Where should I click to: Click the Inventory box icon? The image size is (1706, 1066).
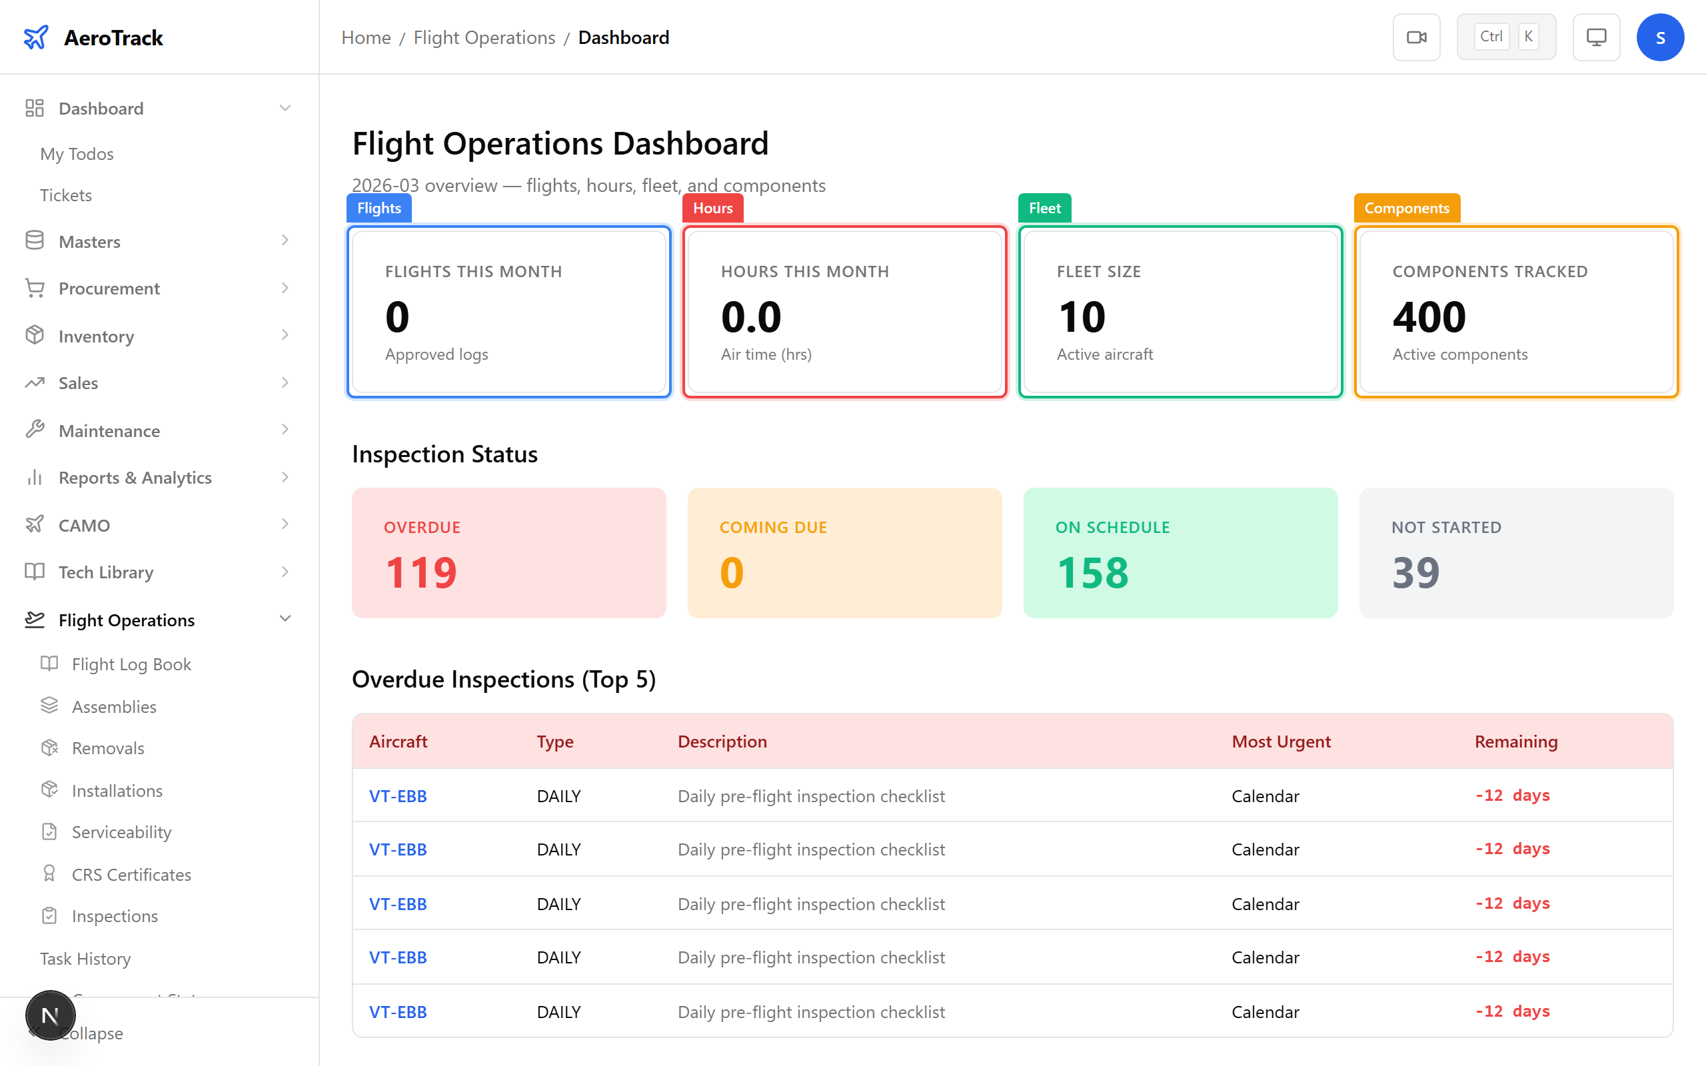[35, 336]
